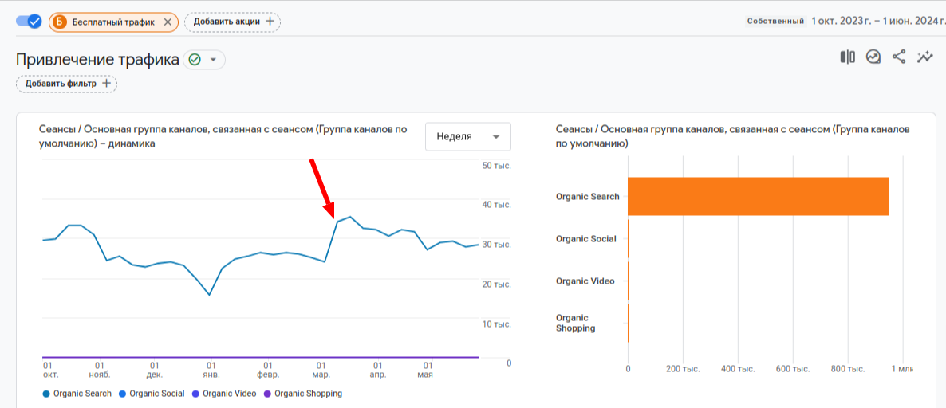The width and height of the screenshot is (946, 408).
Task: Hide Organic Shopping series in legend
Action: [x=302, y=394]
